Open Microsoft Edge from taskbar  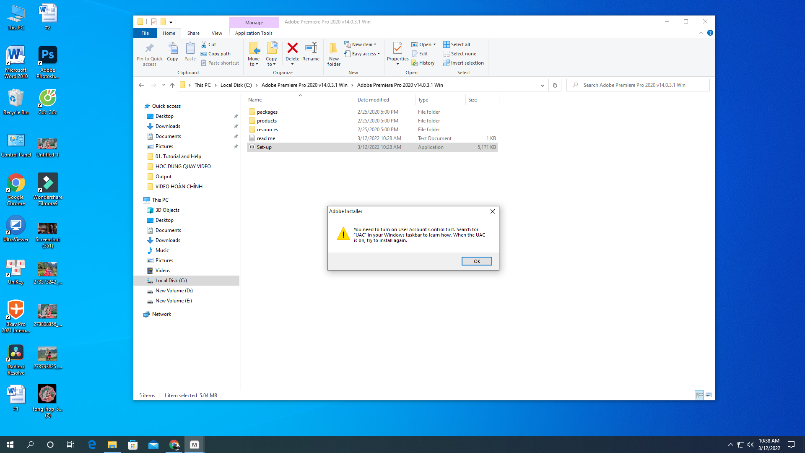click(x=92, y=445)
